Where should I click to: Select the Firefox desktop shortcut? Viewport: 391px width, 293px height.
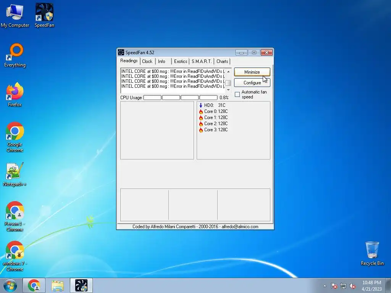(x=15, y=95)
